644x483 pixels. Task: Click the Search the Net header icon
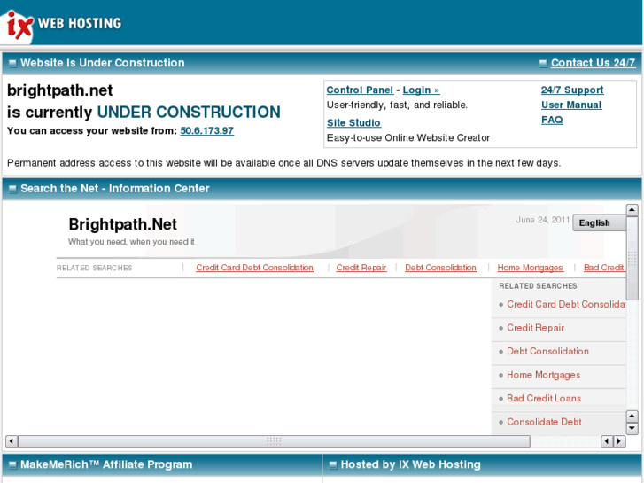12,189
